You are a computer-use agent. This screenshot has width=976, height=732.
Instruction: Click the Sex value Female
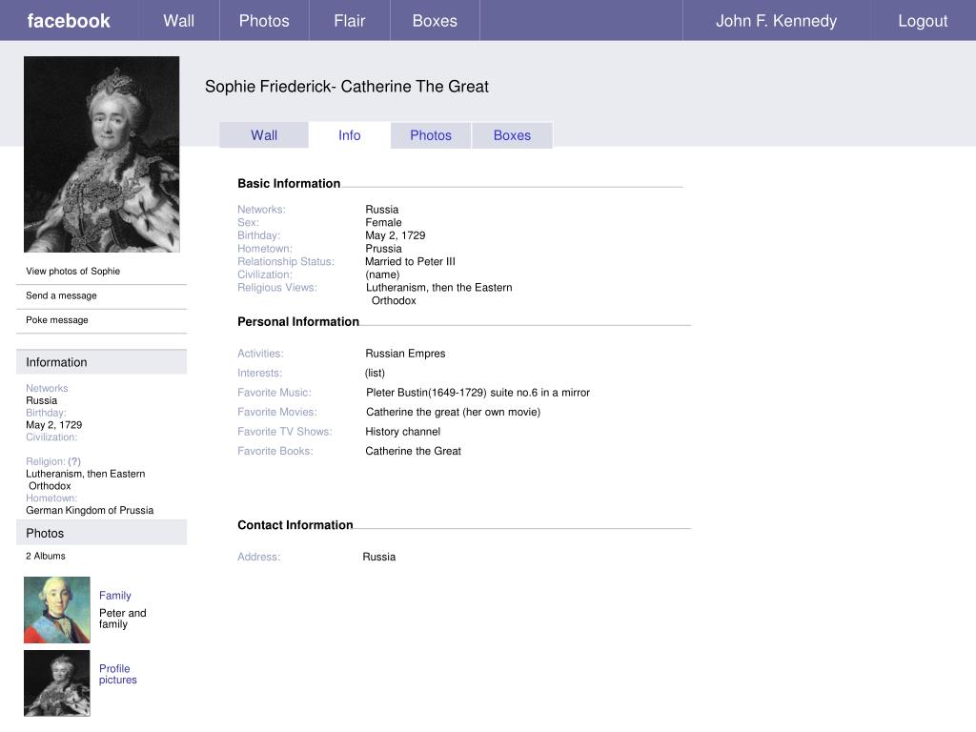pyautogui.click(x=383, y=222)
